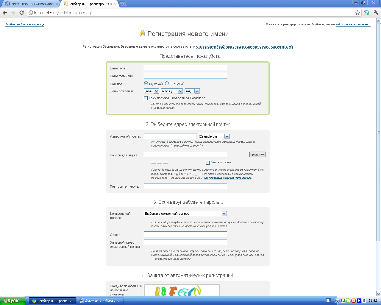Screen dimensions: 381x305
Task: Click the Ответ input field
Action: pyautogui.click(x=185, y=234)
